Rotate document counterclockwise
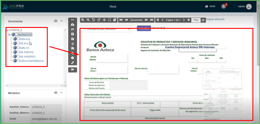The width and height of the screenshot is (260, 124). pyautogui.click(x=93, y=20)
